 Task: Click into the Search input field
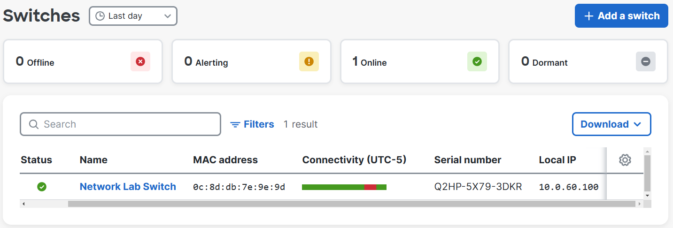coord(120,124)
